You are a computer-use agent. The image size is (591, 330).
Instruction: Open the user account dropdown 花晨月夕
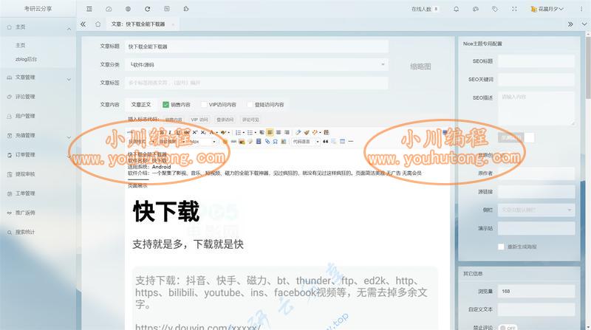pyautogui.click(x=547, y=9)
